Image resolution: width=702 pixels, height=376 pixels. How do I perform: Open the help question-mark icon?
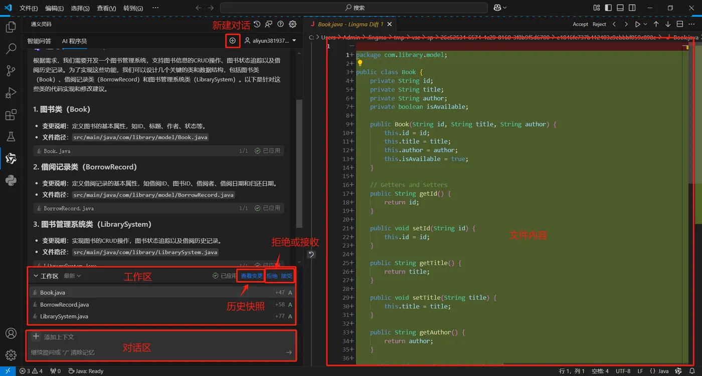click(x=281, y=24)
